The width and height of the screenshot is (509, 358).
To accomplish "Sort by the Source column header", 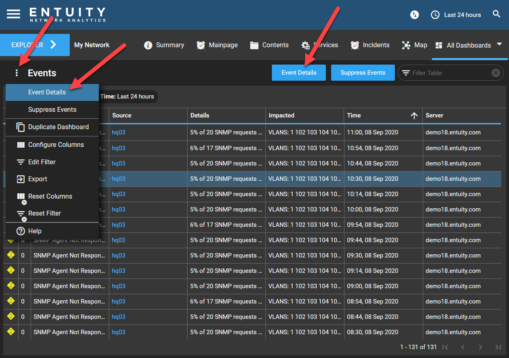I will click(x=148, y=115).
